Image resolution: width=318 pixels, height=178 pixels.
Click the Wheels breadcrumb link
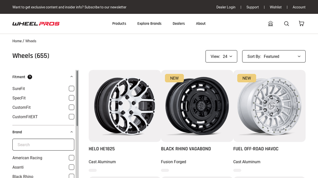(x=31, y=41)
